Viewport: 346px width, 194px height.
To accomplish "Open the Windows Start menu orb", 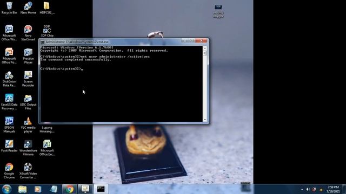I will click(6, 189).
